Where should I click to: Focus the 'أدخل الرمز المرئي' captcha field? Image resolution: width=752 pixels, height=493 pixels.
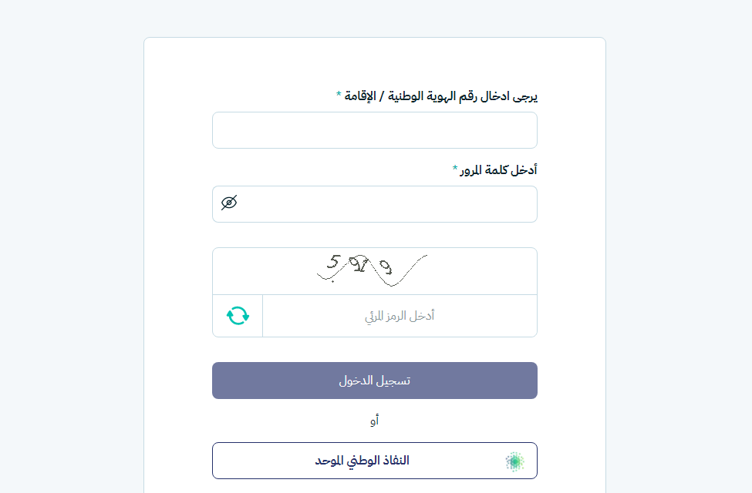point(400,316)
